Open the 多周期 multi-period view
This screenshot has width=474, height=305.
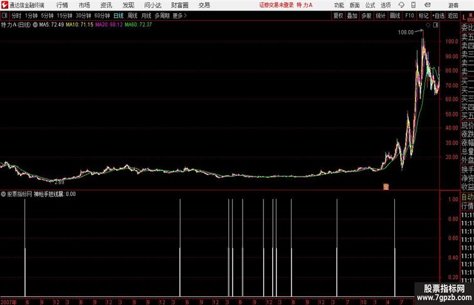162,16
